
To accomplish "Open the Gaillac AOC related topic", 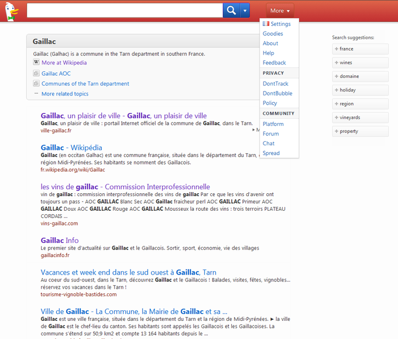I will 56,73.
